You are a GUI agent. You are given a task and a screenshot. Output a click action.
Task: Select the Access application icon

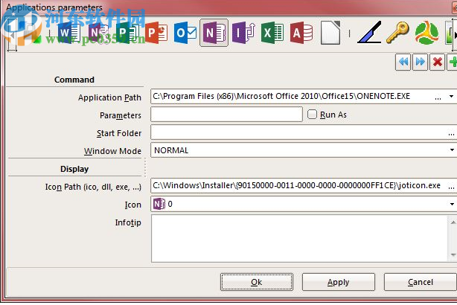point(301,33)
